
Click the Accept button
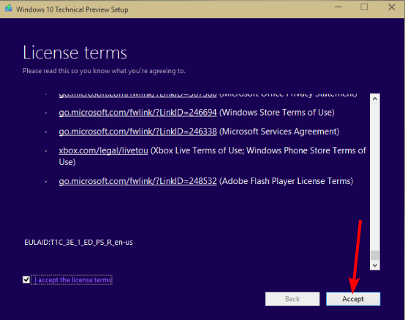353,299
